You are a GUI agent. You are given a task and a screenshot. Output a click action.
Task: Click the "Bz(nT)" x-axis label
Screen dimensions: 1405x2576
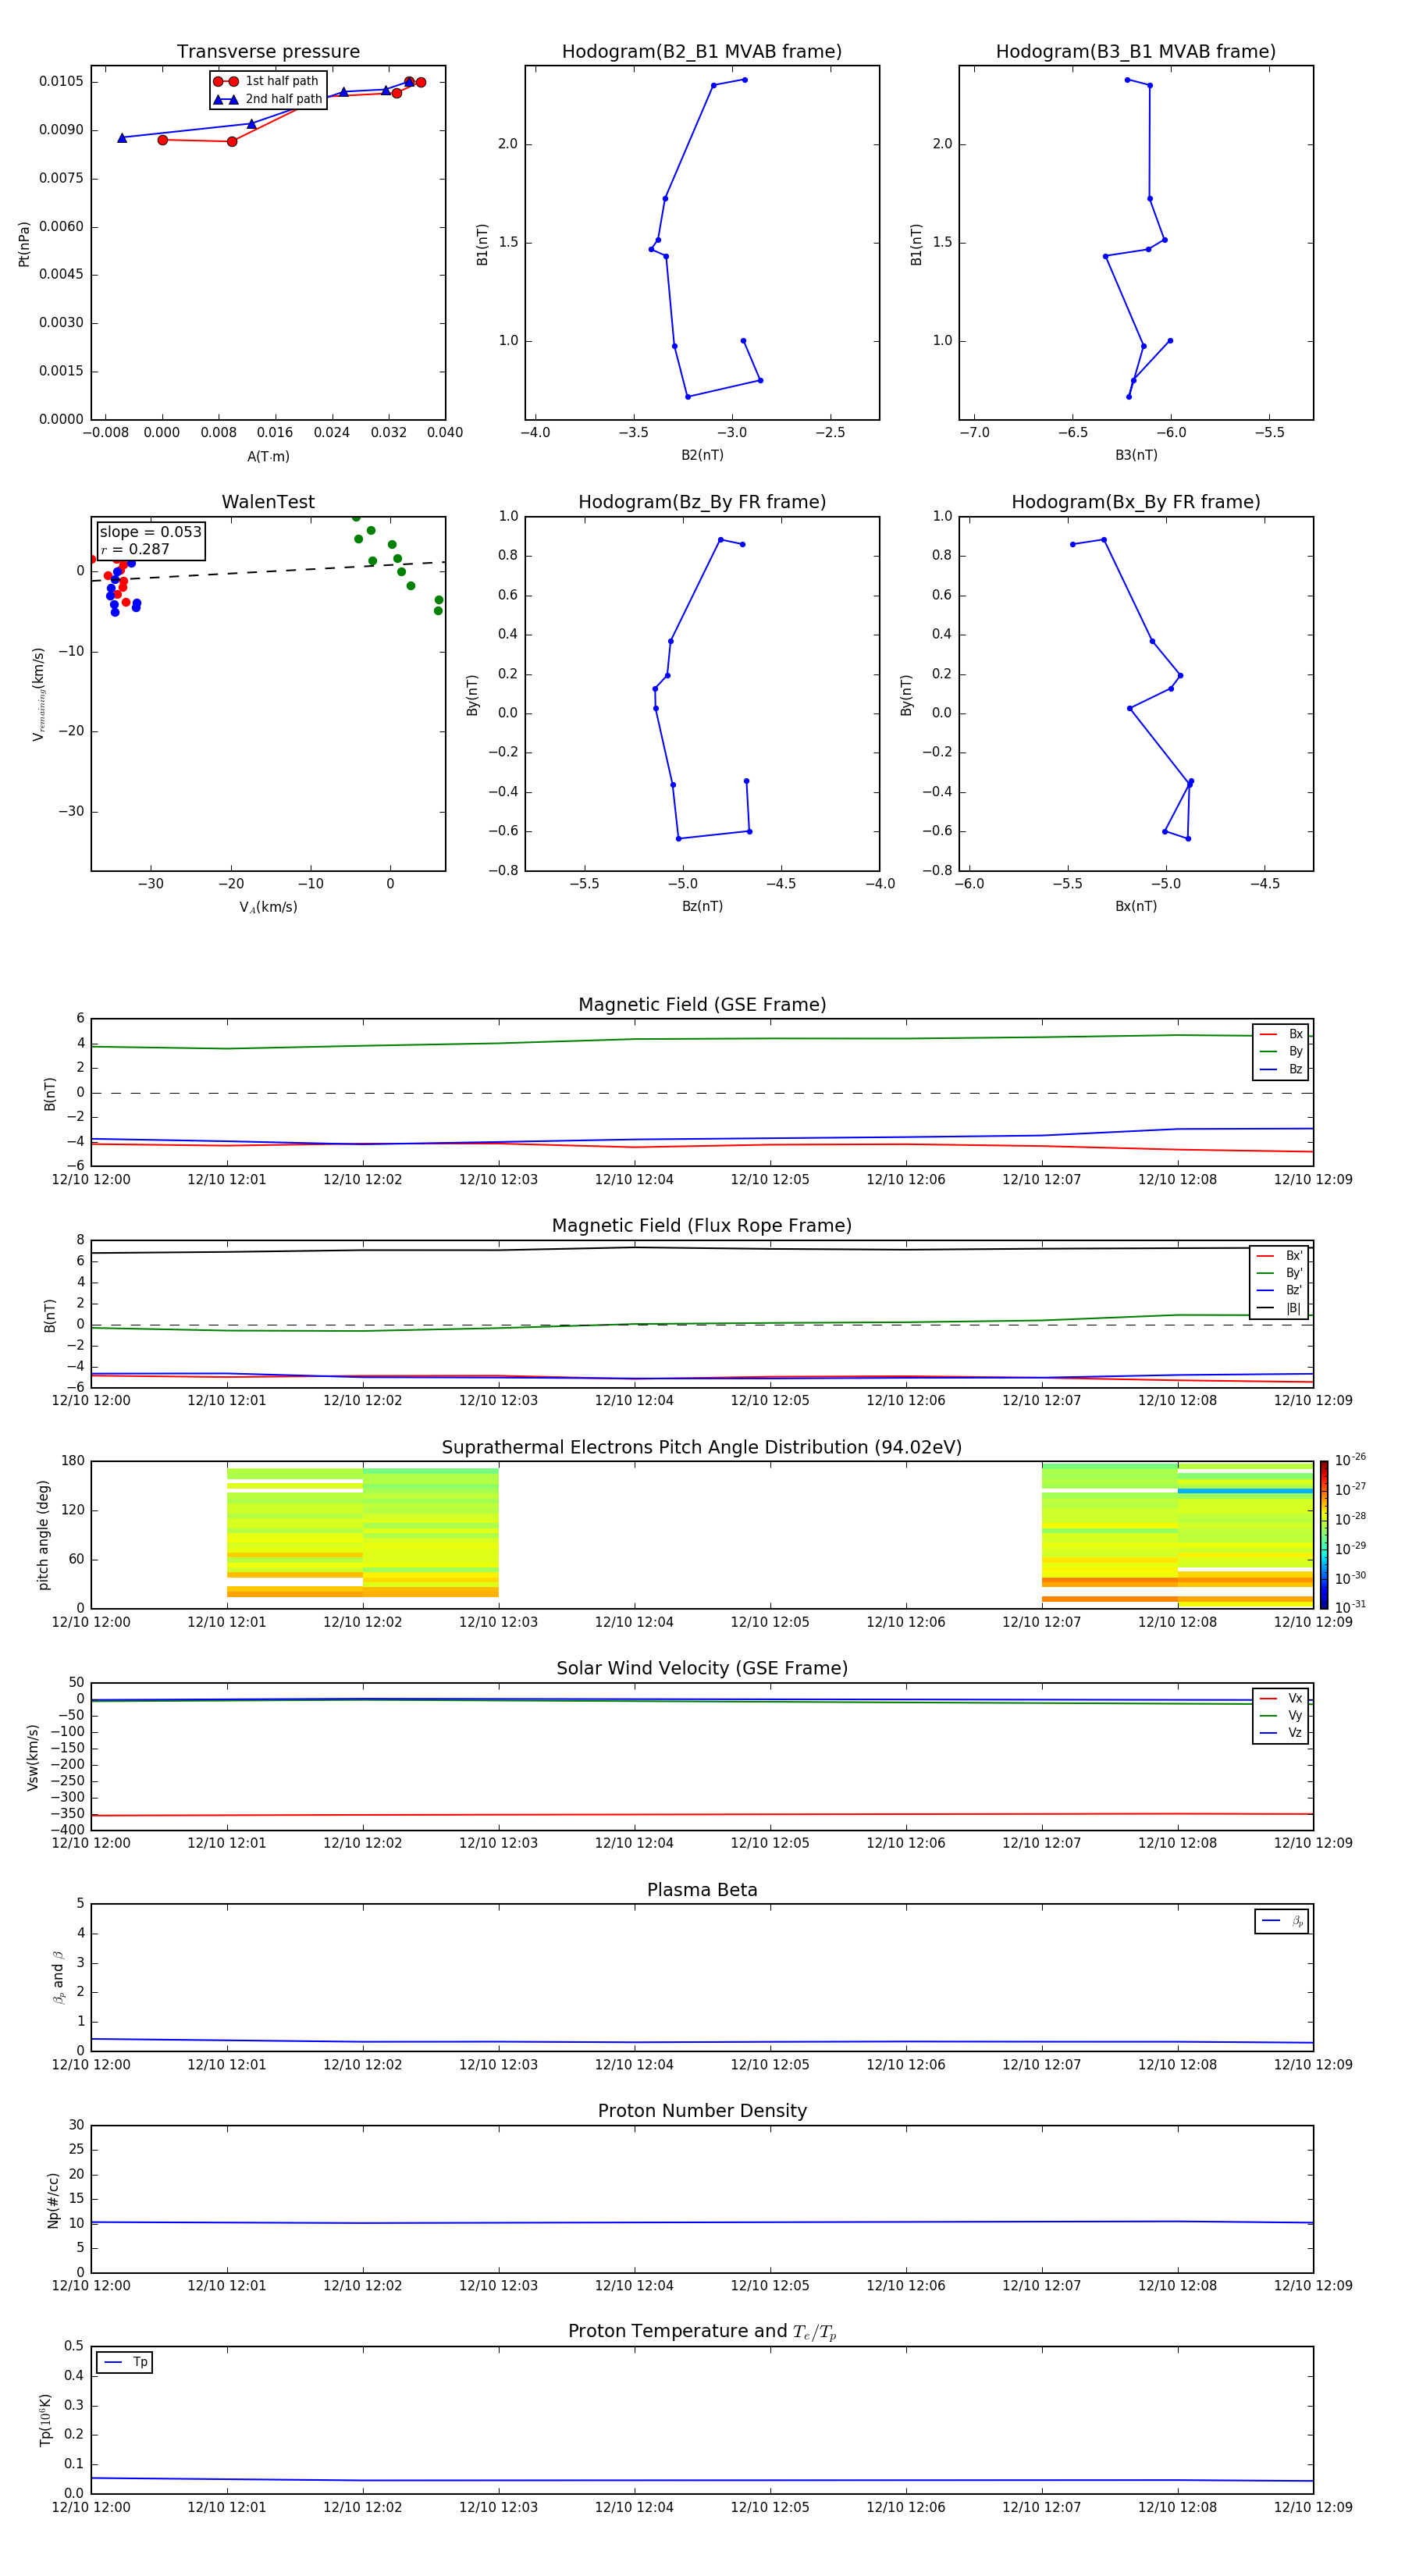coord(702,906)
